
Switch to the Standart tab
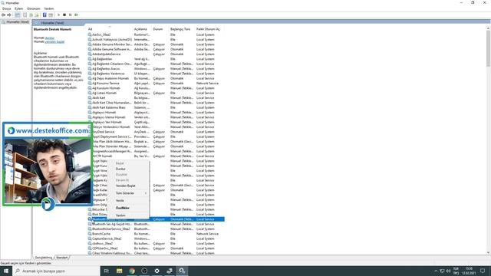click(62, 258)
